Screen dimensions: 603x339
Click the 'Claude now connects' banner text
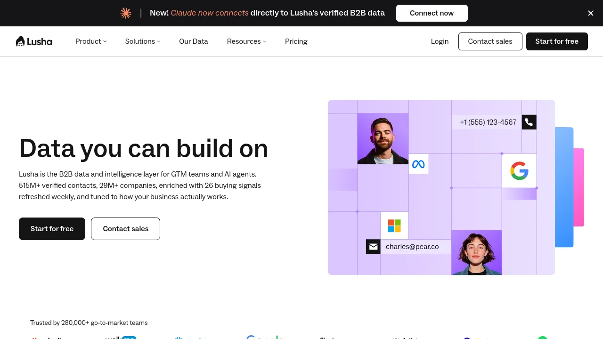pyautogui.click(x=210, y=13)
